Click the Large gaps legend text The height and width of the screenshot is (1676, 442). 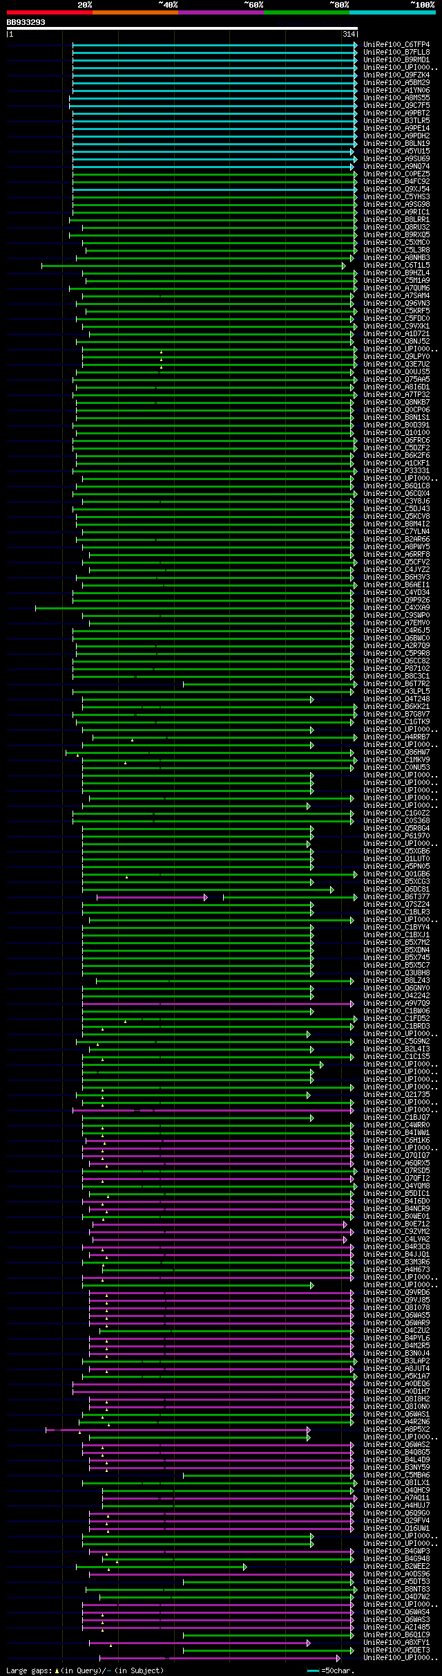point(86,1670)
